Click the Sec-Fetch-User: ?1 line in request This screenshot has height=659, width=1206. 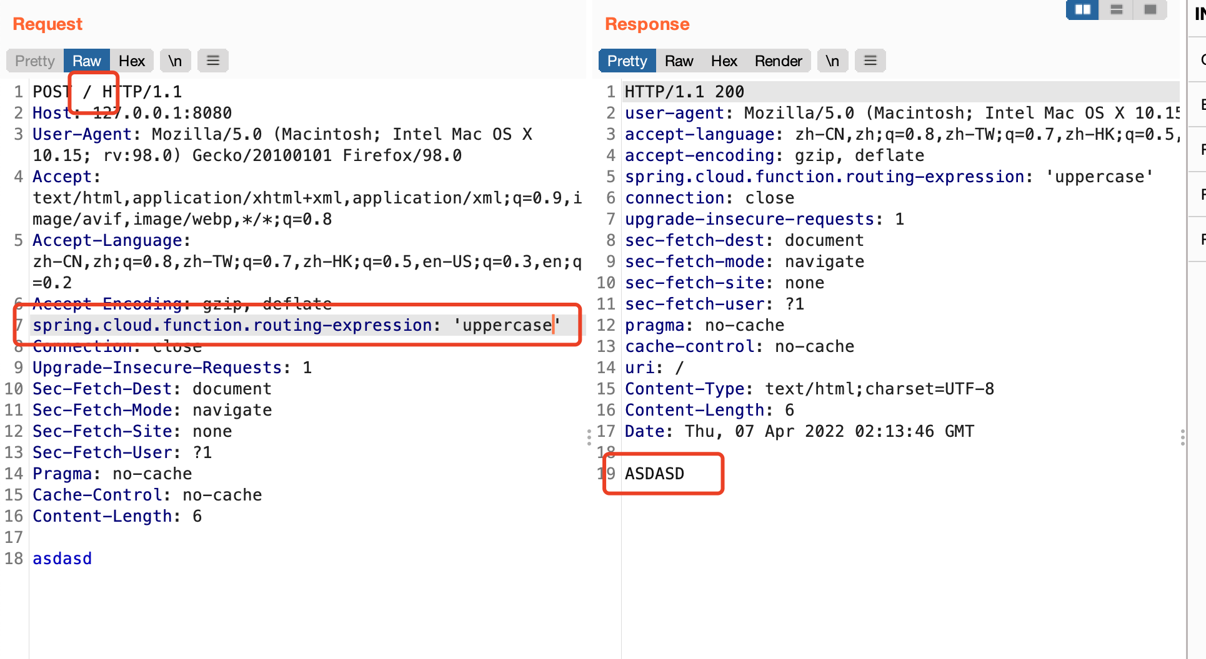pos(122,452)
